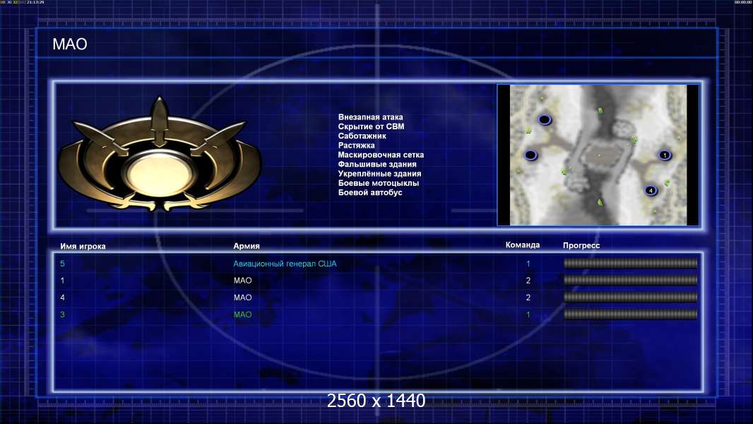Click the lower-left unnumbered start marker on minimap

[x=530, y=155]
